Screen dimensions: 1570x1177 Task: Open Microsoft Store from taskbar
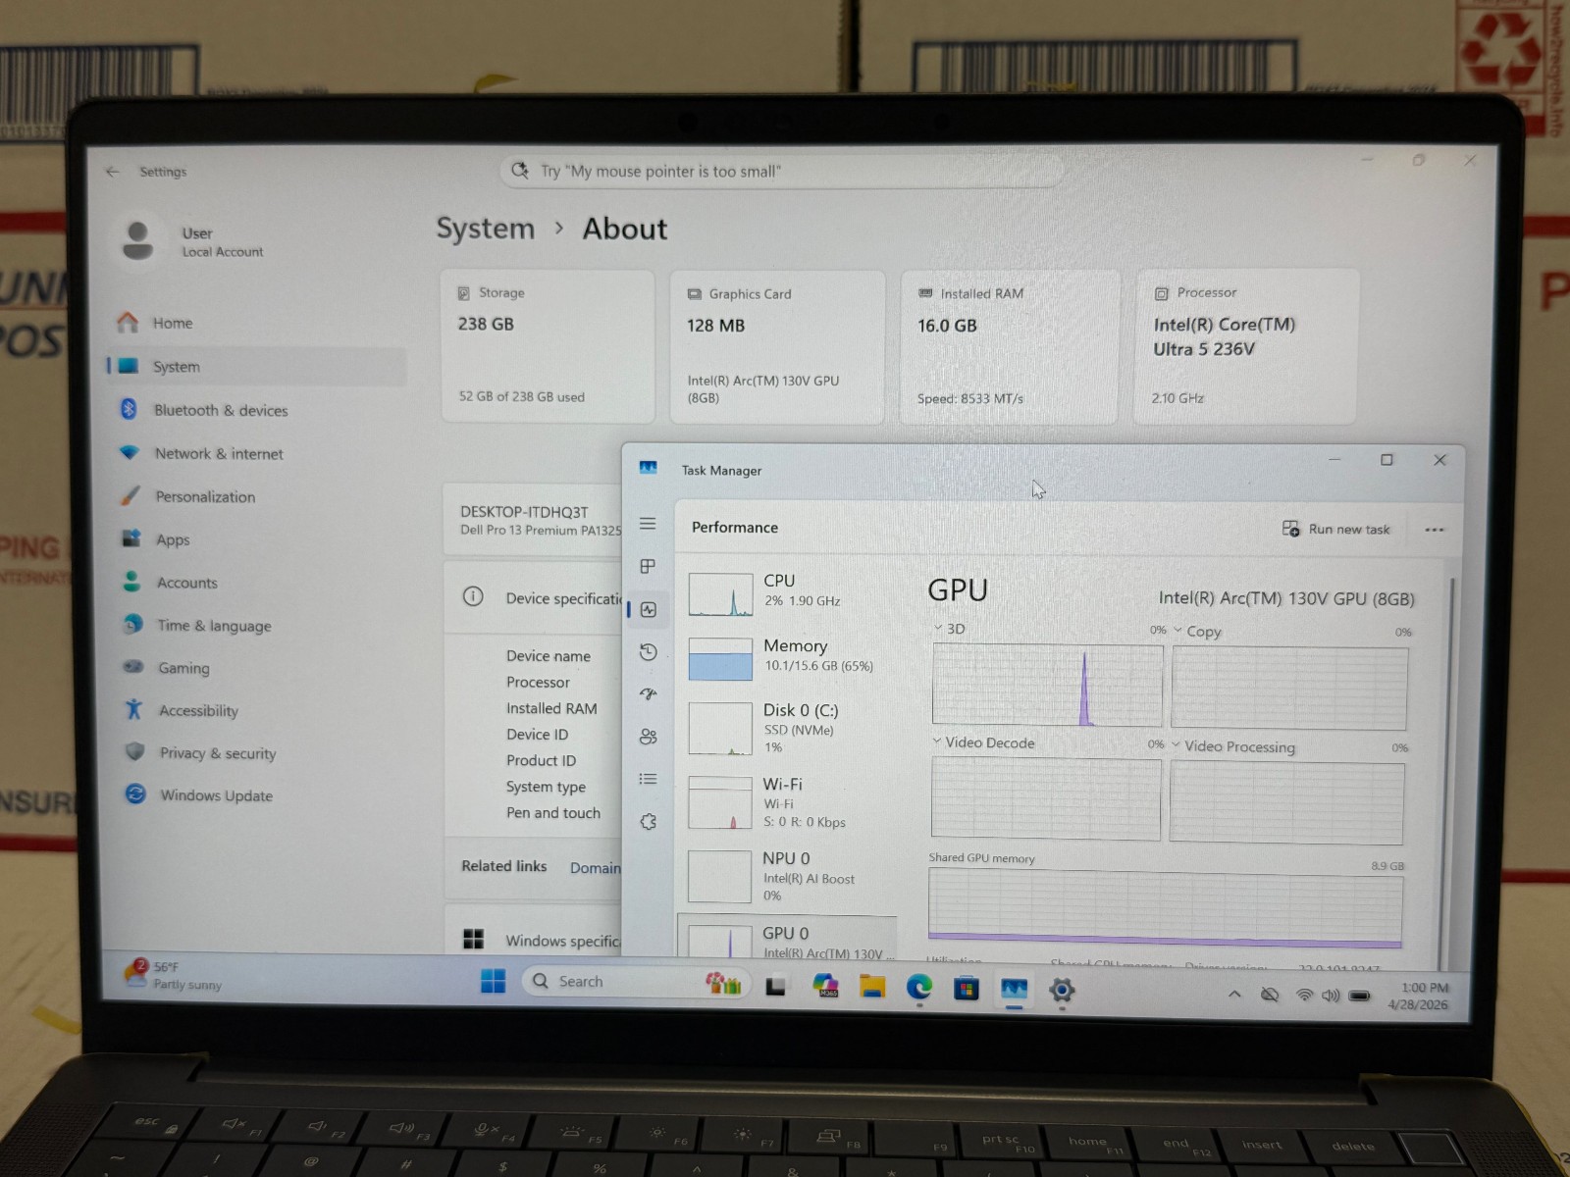pos(966,988)
